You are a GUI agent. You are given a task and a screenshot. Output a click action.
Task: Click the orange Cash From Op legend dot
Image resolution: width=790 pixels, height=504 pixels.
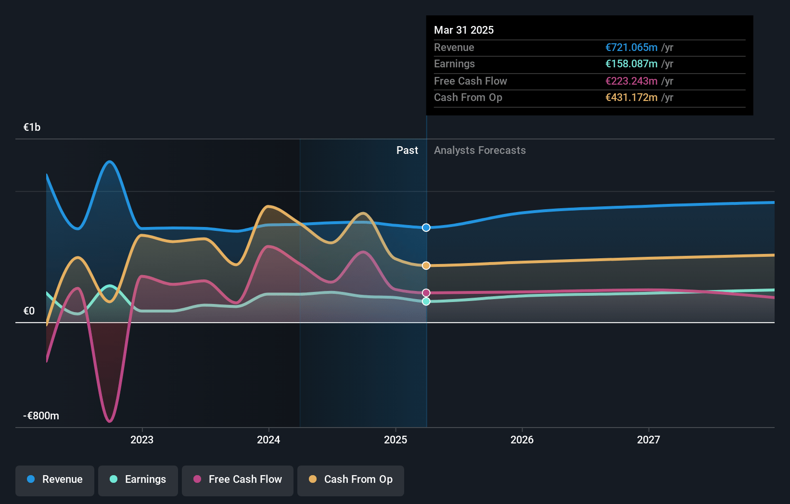pos(313,479)
